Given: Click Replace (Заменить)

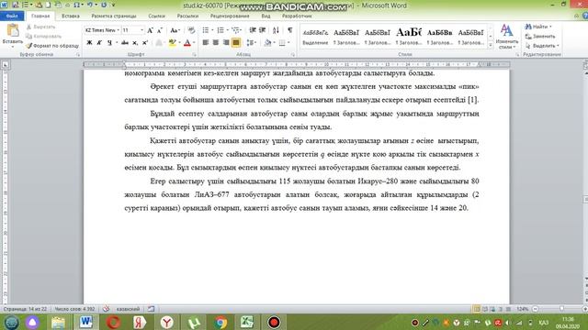Looking at the screenshot, I should point(540,37).
